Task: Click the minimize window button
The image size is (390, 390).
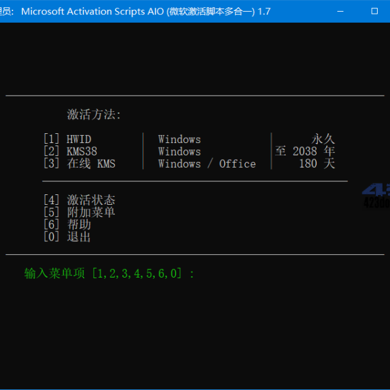Action: (340, 11)
